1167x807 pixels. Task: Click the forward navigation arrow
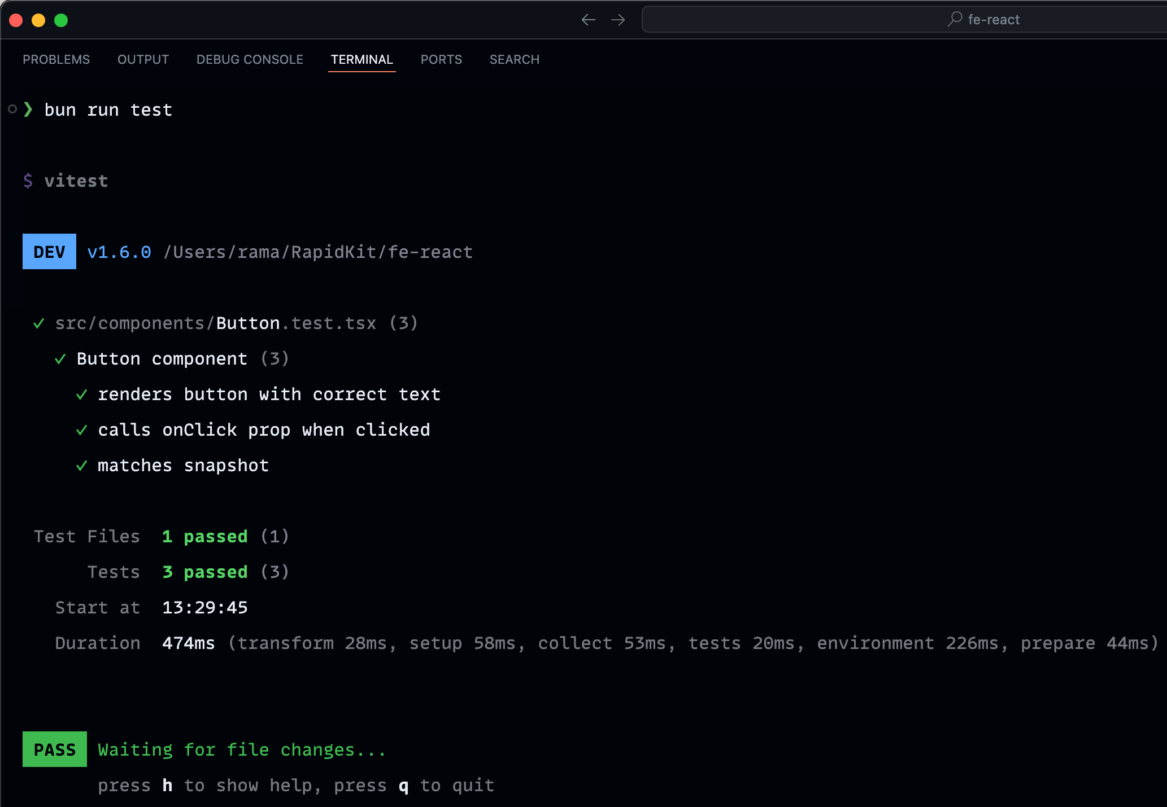618,20
